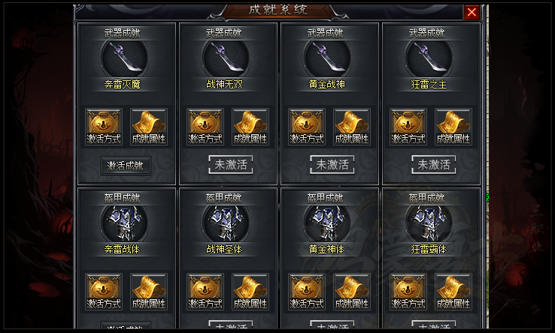Image resolution: width=555 pixels, height=333 pixels.
Task: Open 成就属性 scroll icon under 奔雷战体
Action: [x=149, y=292]
